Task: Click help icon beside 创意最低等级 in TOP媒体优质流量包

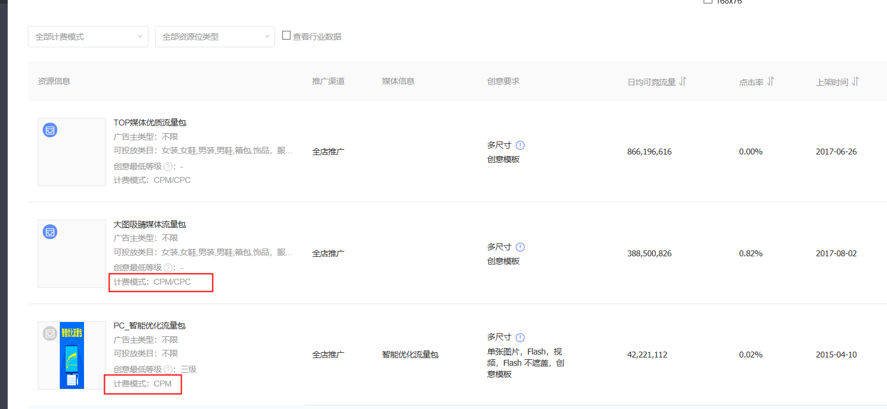Action: (168, 167)
